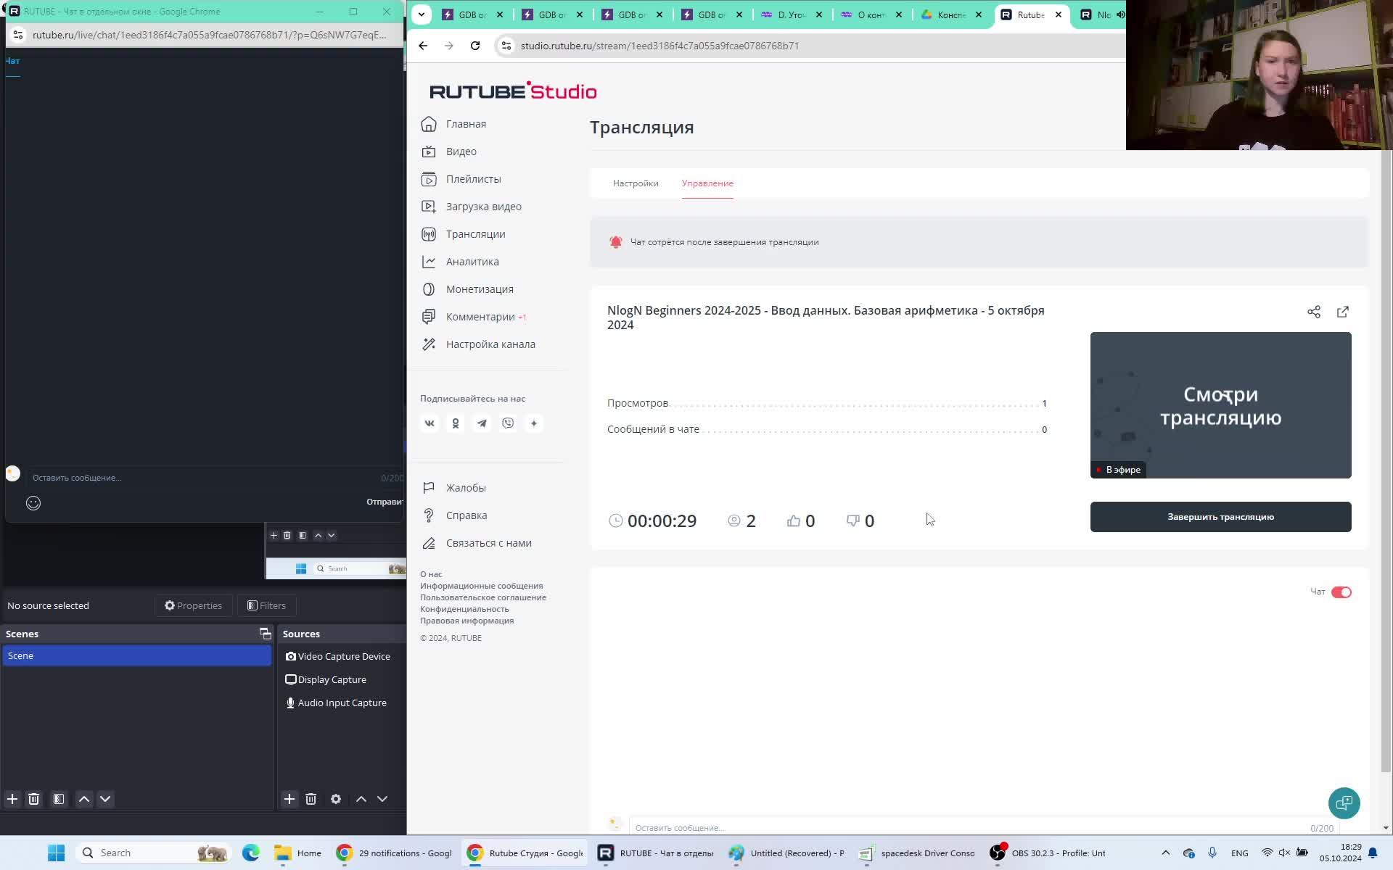This screenshot has width=1393, height=870.
Task: Select Display Capture source
Action: [x=326, y=679]
